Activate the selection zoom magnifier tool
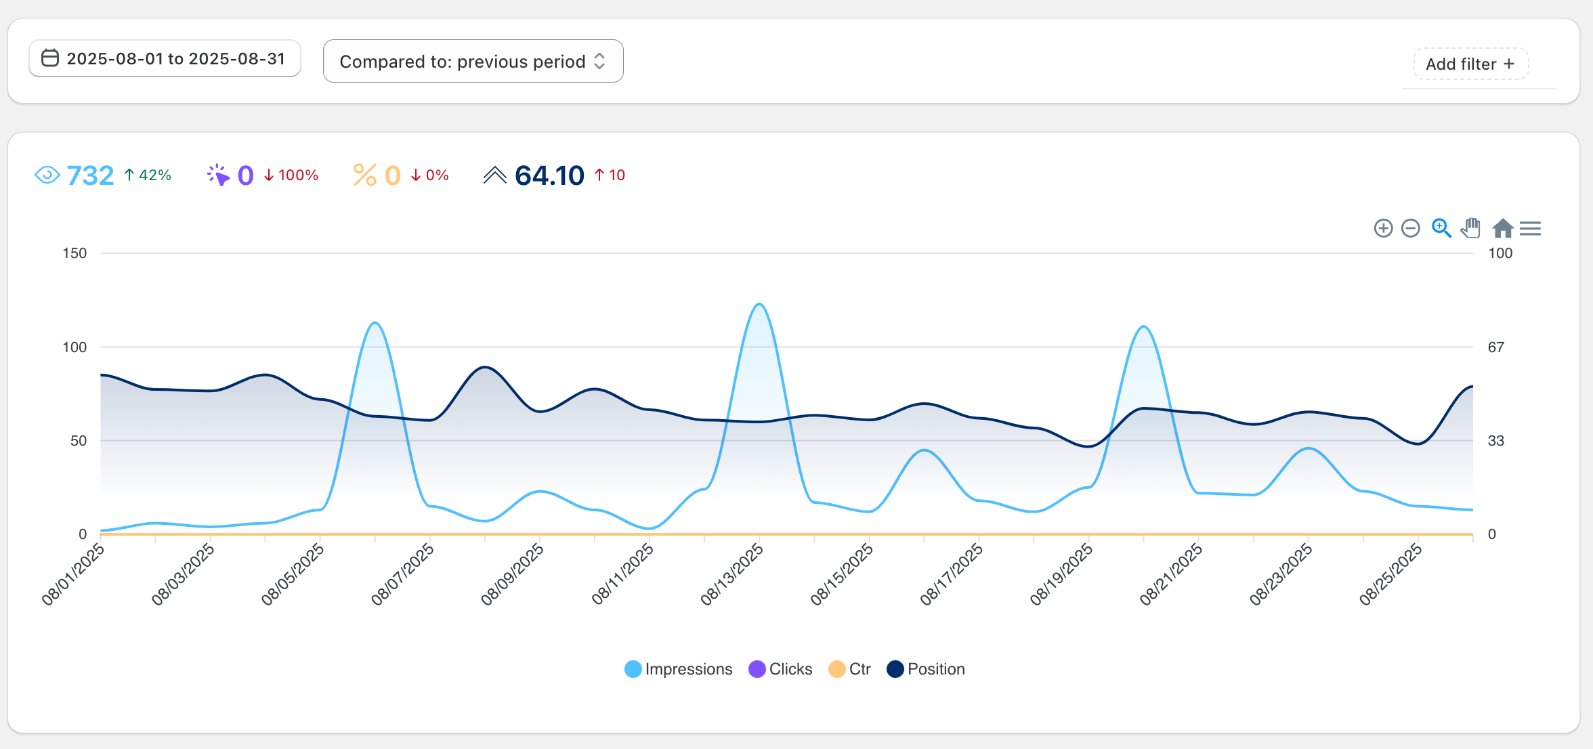The image size is (1593, 749). [x=1441, y=228]
